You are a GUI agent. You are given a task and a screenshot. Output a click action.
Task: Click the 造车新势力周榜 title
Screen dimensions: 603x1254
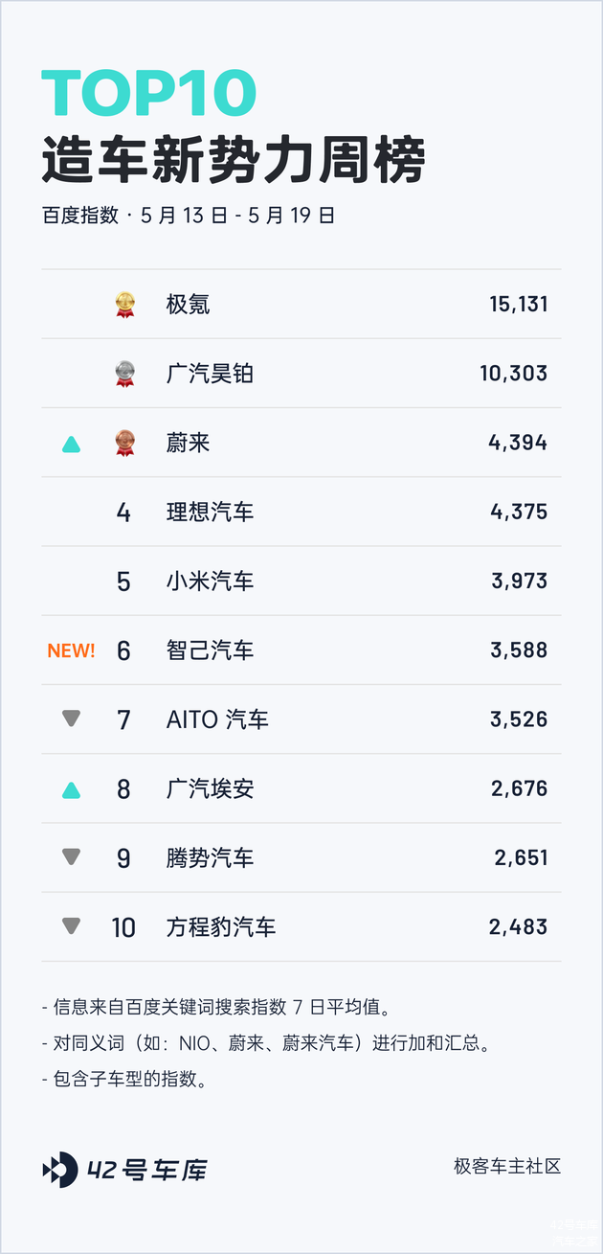[233, 160]
